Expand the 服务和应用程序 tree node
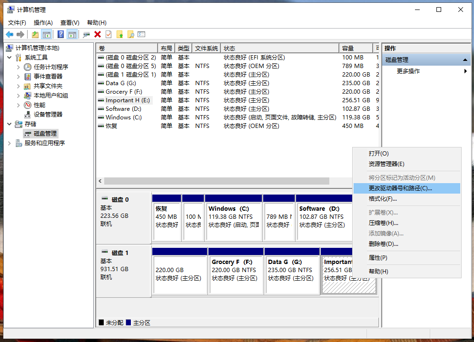Viewport: 474px width, 342px height. [x=10, y=143]
